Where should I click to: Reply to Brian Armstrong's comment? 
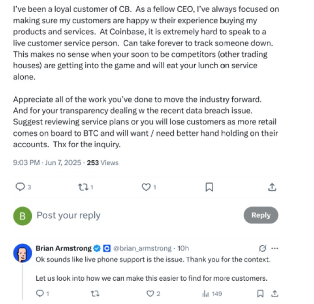pos(39,294)
